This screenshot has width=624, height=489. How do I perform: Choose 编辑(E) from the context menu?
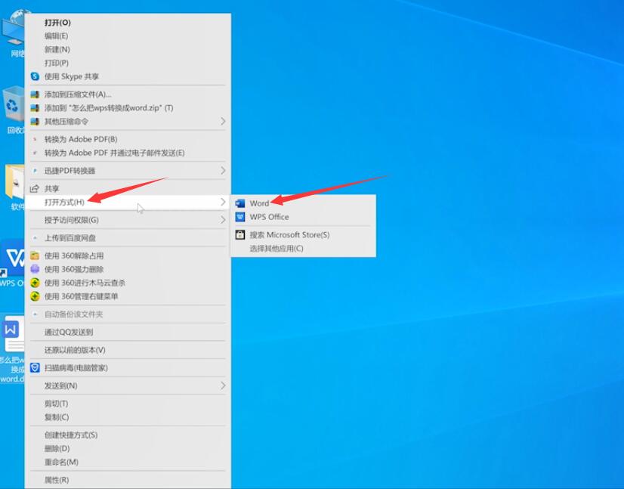point(128,36)
